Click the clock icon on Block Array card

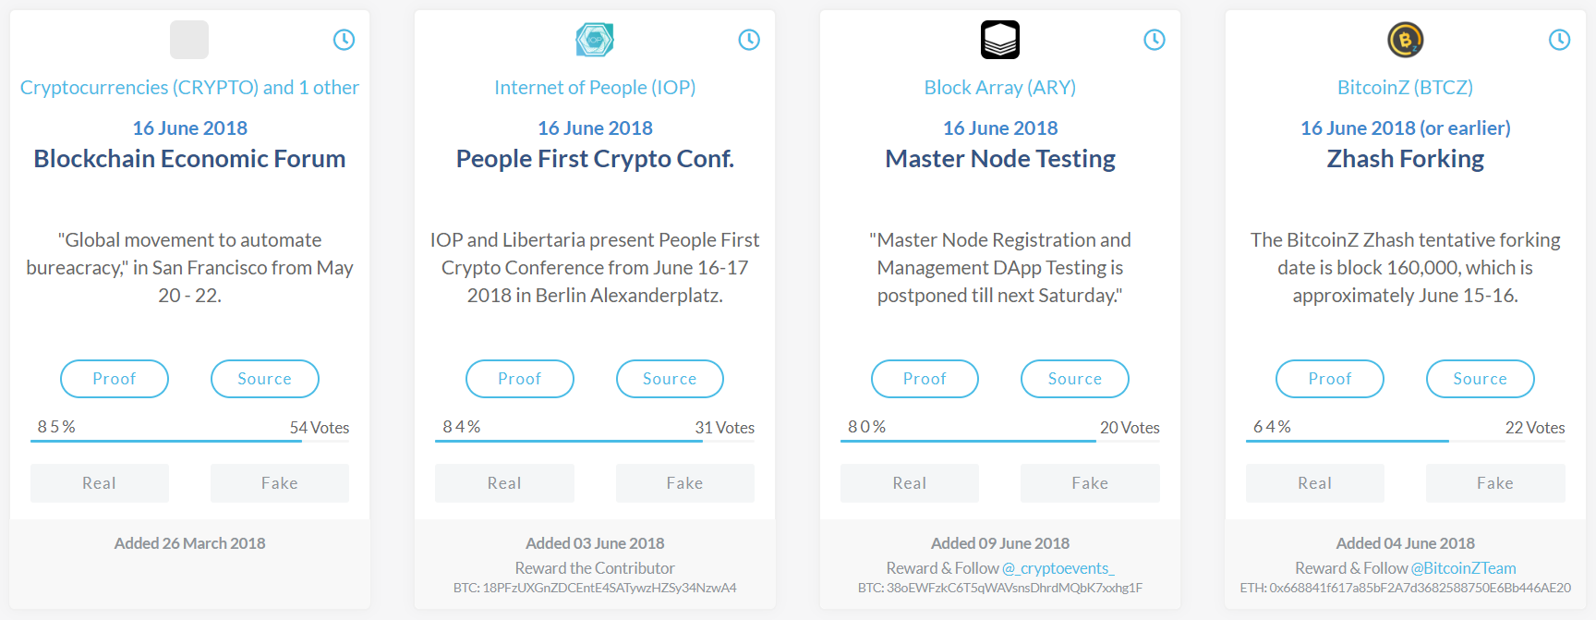click(1155, 40)
